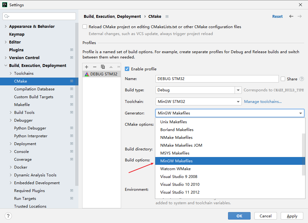Navigate back with left arrow
This screenshot has height=223, width=308.
[291, 16]
